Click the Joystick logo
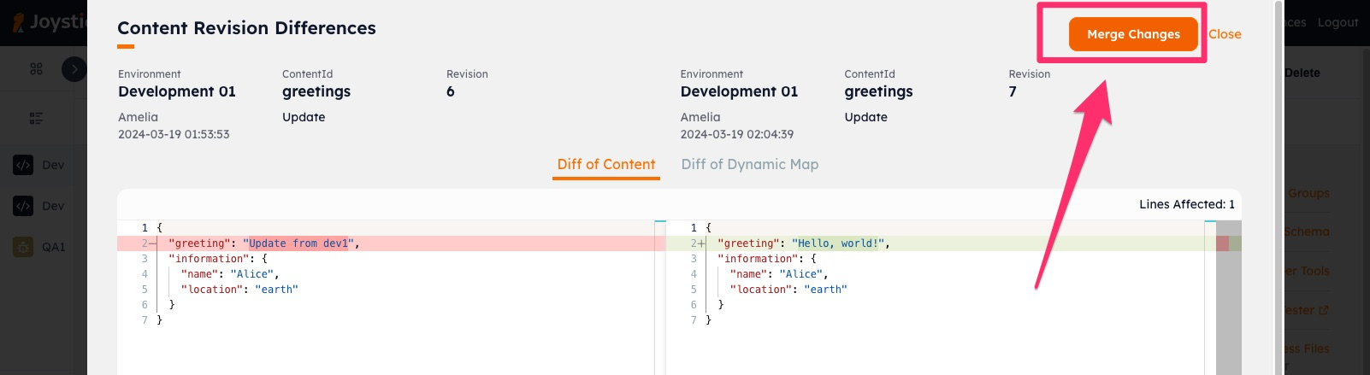This screenshot has width=1370, height=375. click(50, 22)
